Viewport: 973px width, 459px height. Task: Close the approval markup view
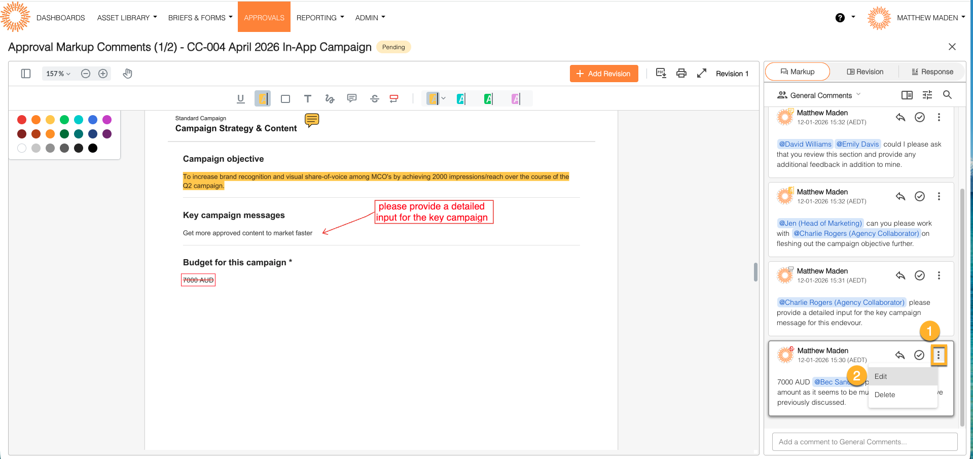pos(952,47)
